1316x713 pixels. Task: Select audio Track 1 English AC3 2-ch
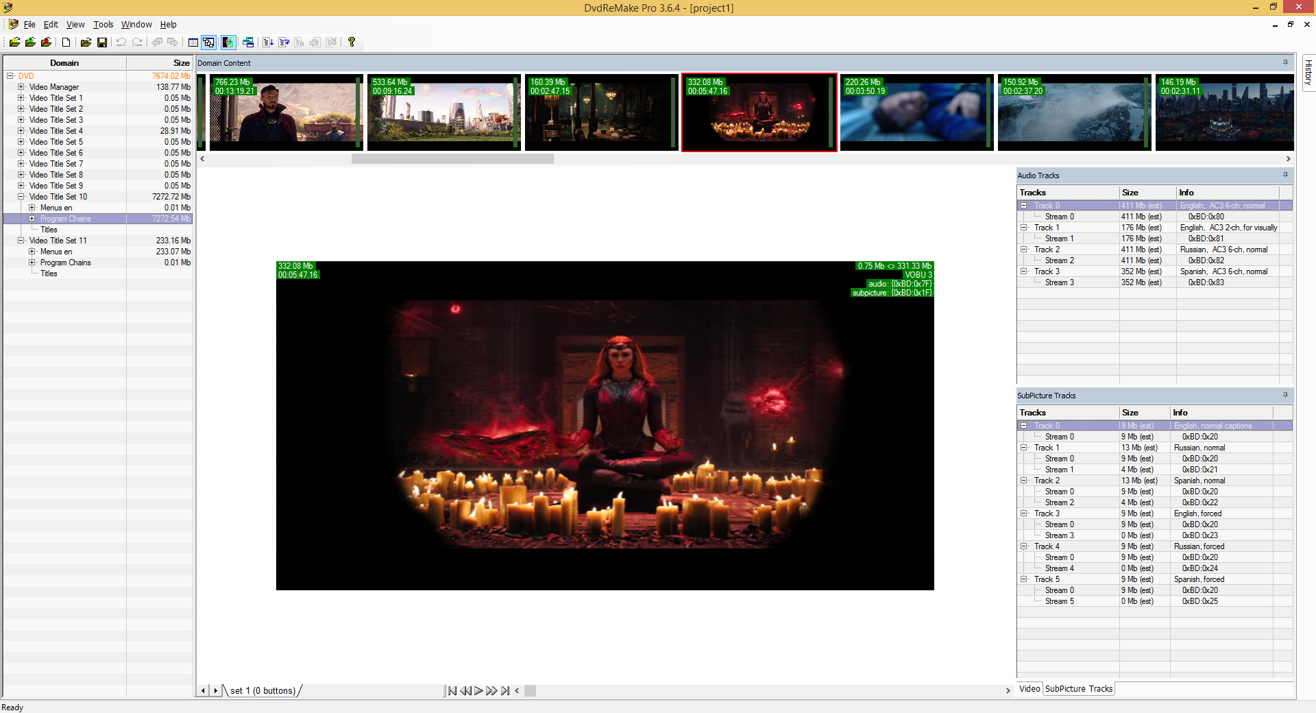coord(1155,228)
